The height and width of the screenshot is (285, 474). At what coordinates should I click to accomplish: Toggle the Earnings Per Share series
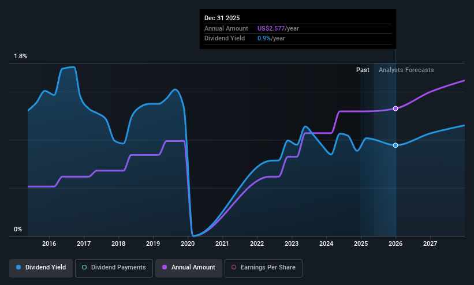point(263,268)
